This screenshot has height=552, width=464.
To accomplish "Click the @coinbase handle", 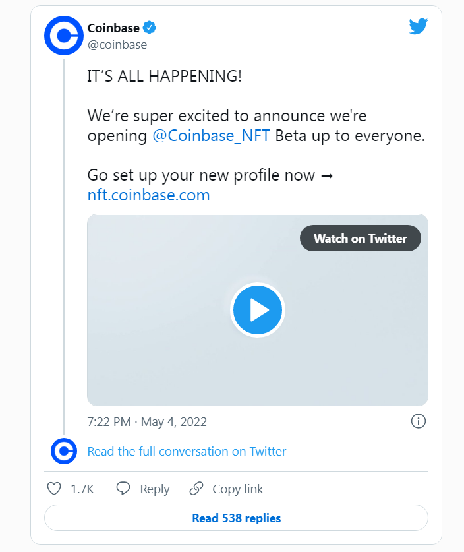I will click(117, 45).
